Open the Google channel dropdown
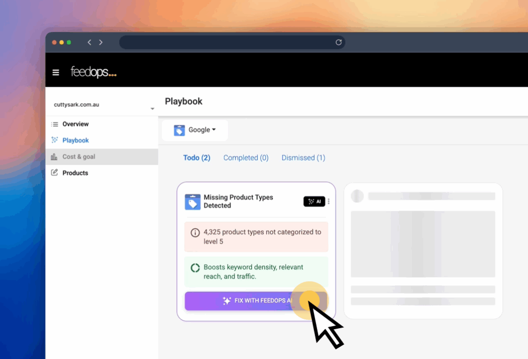Viewport: 528px width, 359px height. pyautogui.click(x=195, y=130)
